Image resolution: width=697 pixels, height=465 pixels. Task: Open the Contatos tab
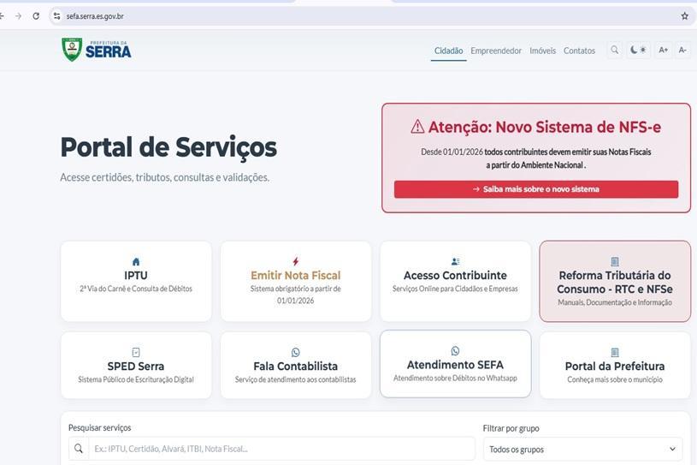click(x=579, y=51)
